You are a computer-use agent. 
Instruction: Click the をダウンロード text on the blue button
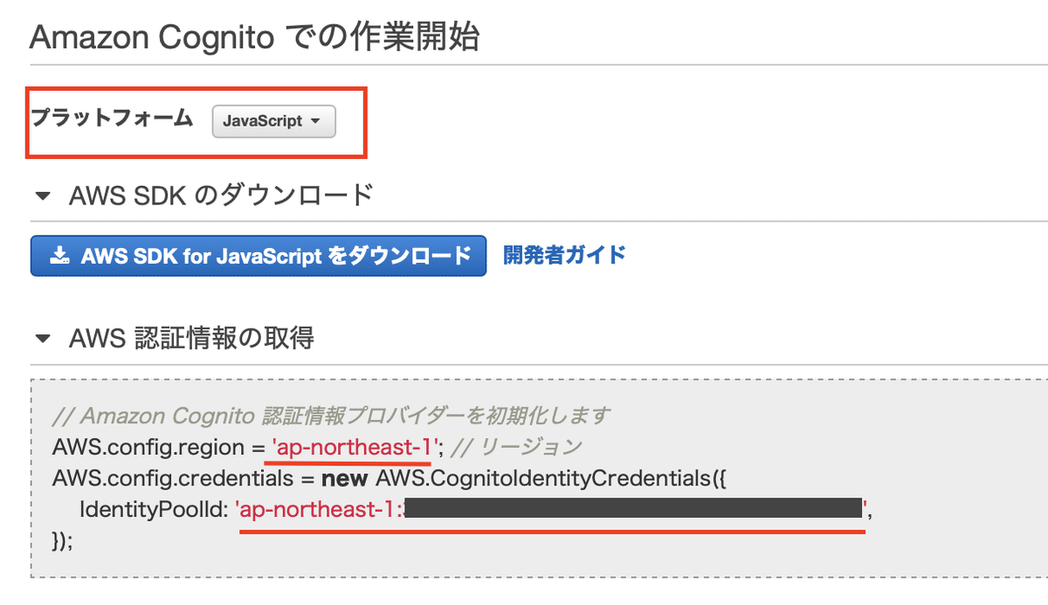(x=401, y=256)
